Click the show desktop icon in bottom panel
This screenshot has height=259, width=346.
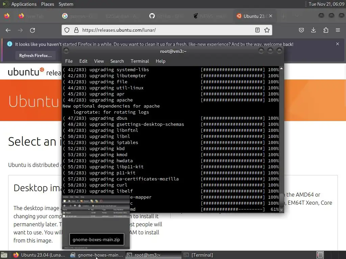tap(4, 255)
